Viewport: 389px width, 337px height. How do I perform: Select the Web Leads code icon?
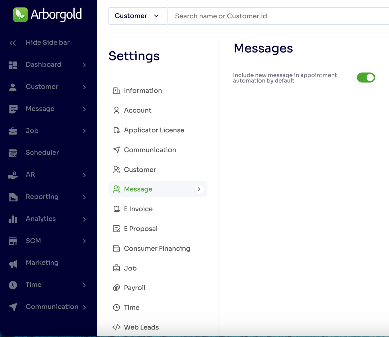click(116, 327)
